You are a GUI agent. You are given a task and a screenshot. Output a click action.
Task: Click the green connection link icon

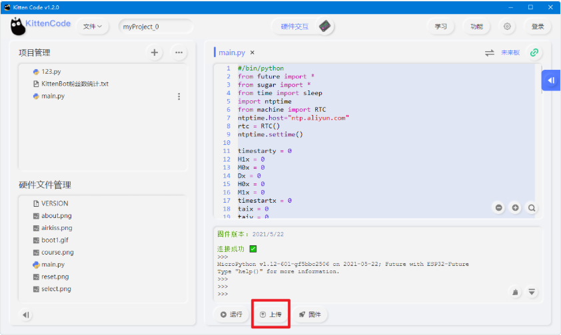534,53
